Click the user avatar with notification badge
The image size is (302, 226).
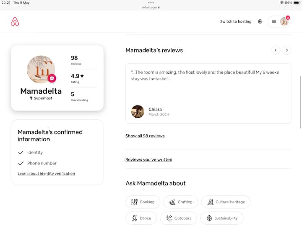284,21
